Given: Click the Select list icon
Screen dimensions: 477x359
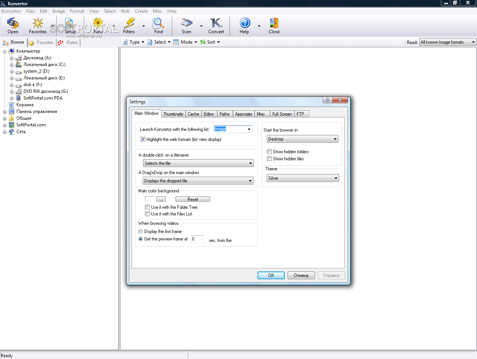Looking at the screenshot, I should (150, 42).
